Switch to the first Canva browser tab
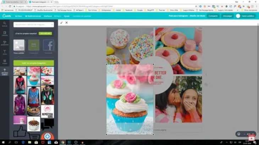The width and height of the screenshot is (259, 145). coord(14,2)
